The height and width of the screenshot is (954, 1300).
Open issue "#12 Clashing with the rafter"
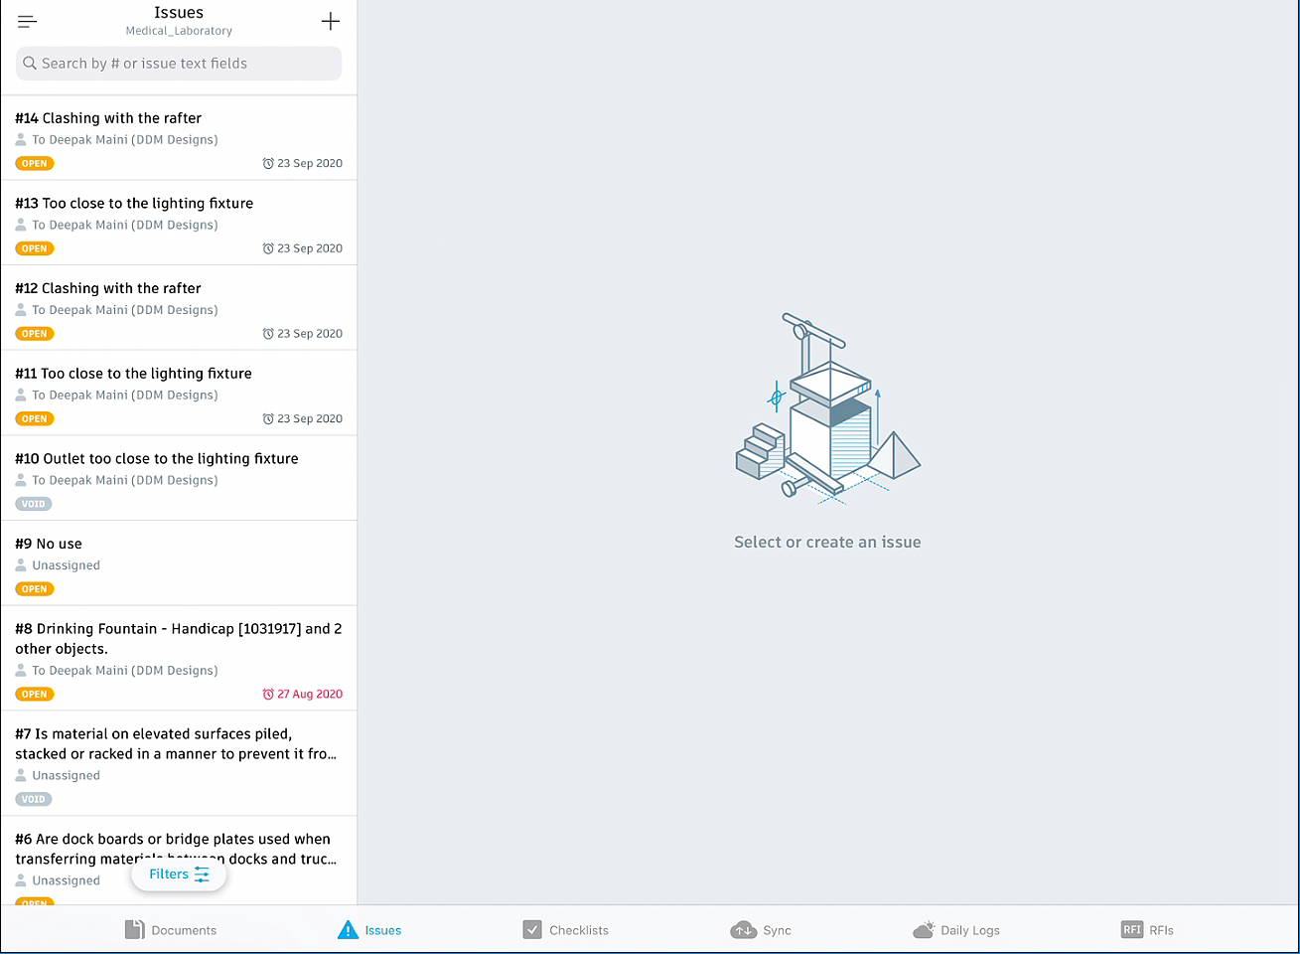179,308
